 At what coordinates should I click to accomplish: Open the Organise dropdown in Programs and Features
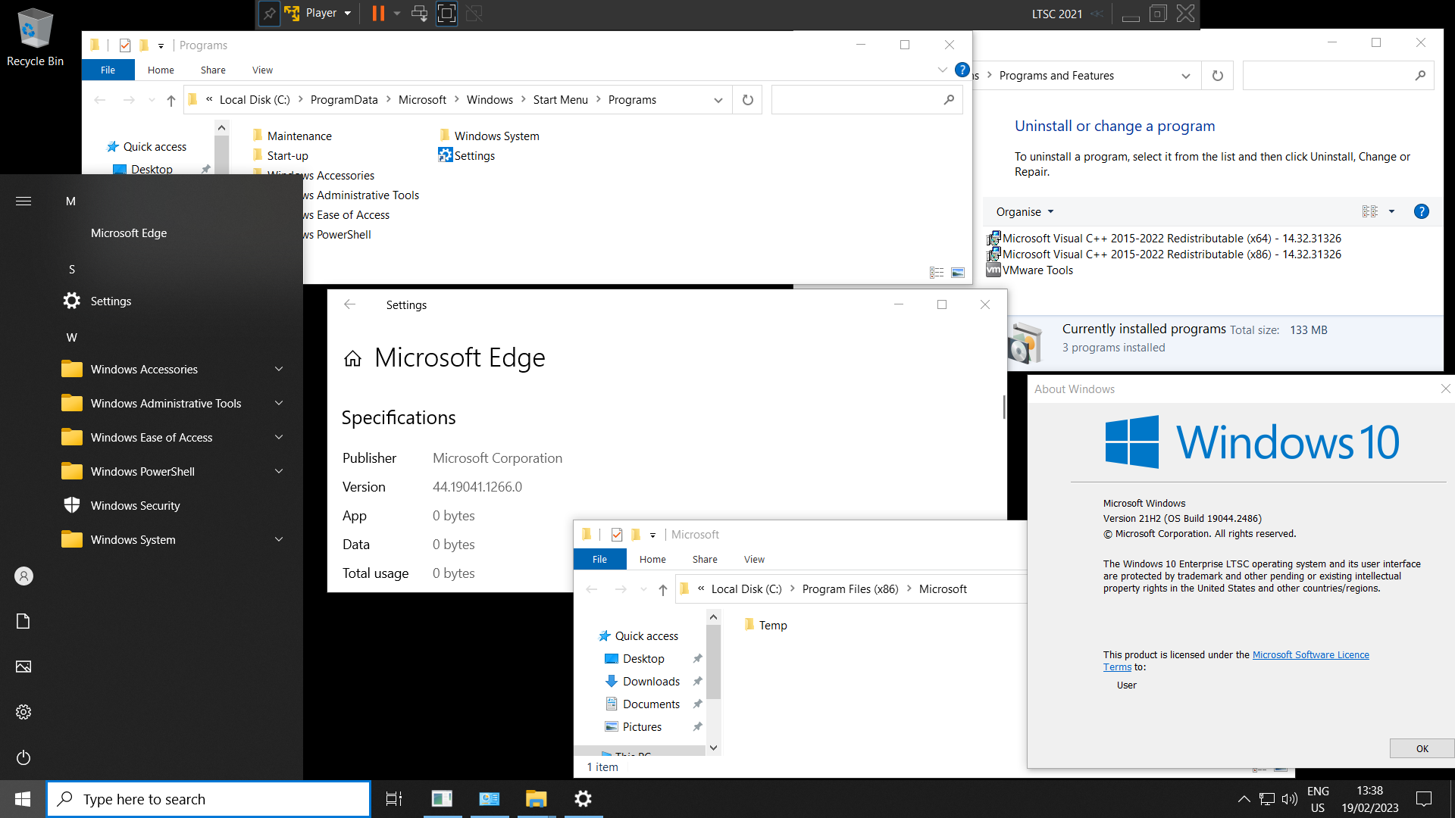tap(1023, 211)
